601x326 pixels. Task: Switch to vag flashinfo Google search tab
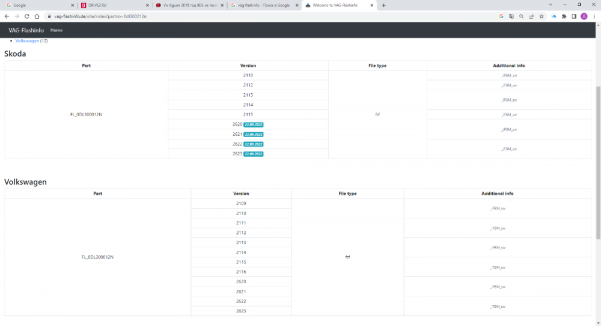[x=263, y=5]
